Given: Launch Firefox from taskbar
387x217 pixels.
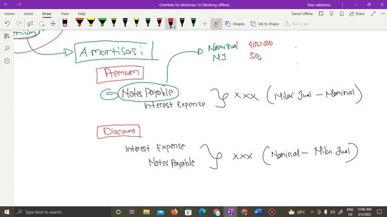Looking at the screenshot, I should (x=174, y=212).
